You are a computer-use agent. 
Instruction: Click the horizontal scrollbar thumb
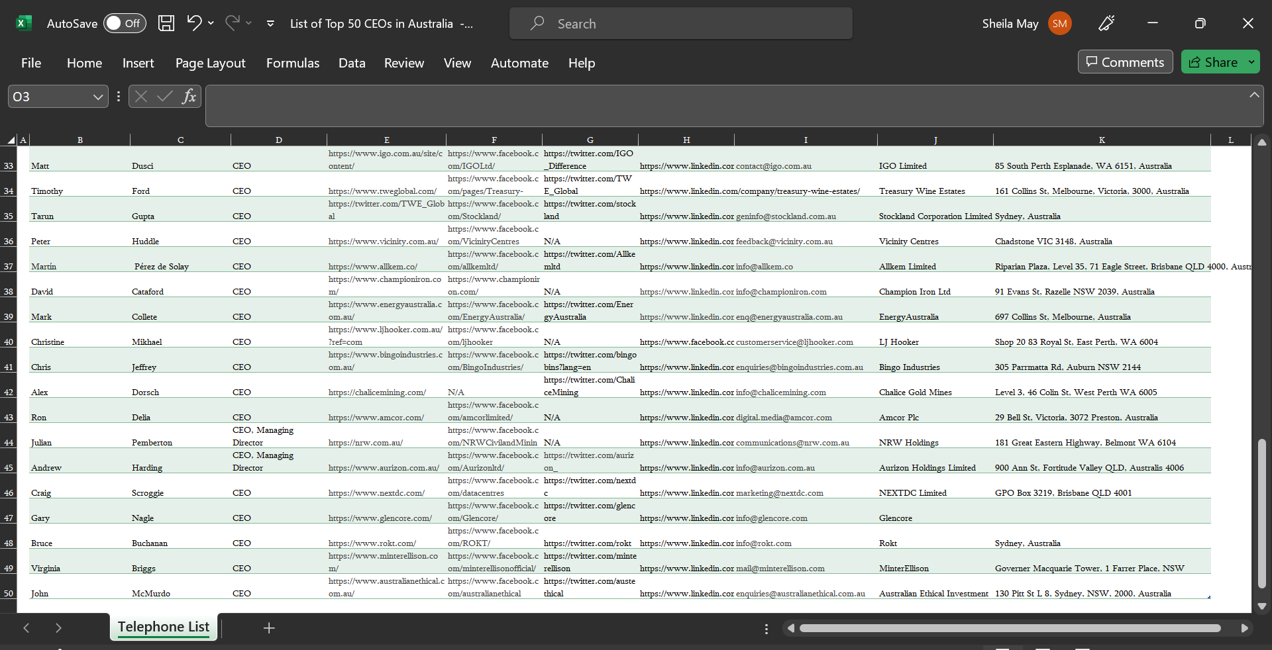click(1010, 628)
